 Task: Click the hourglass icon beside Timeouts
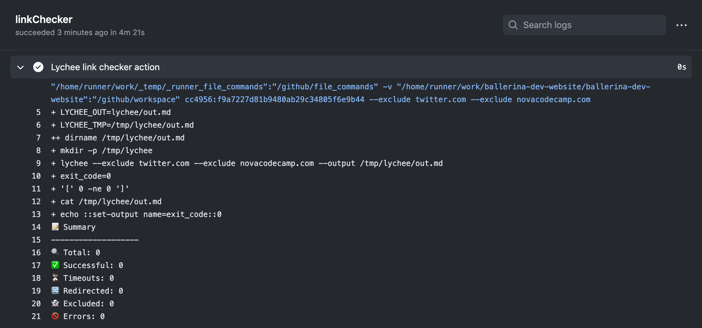coord(55,278)
